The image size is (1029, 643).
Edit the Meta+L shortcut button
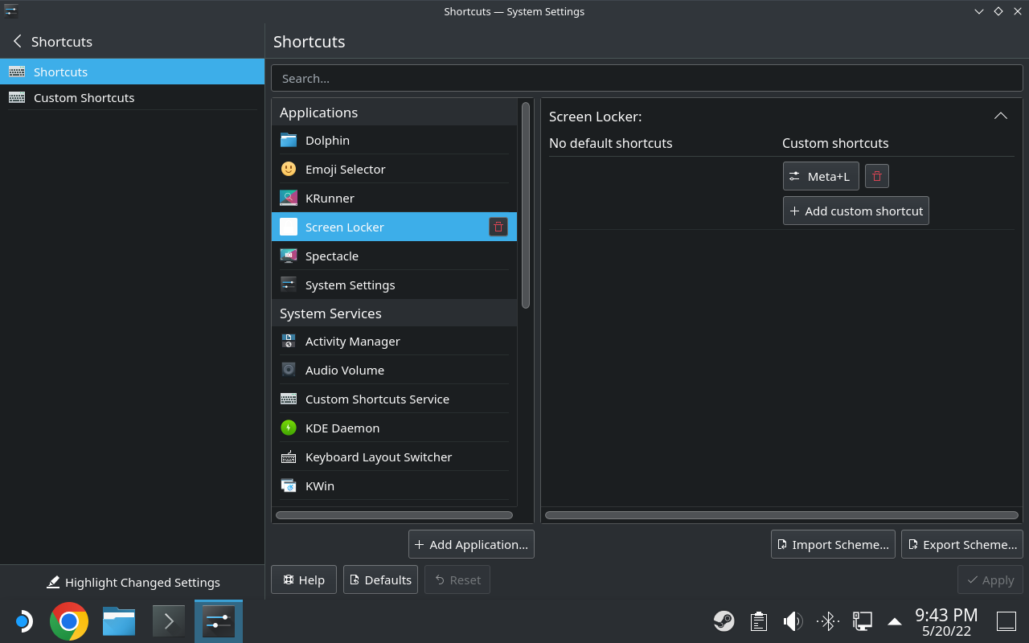[821, 176]
